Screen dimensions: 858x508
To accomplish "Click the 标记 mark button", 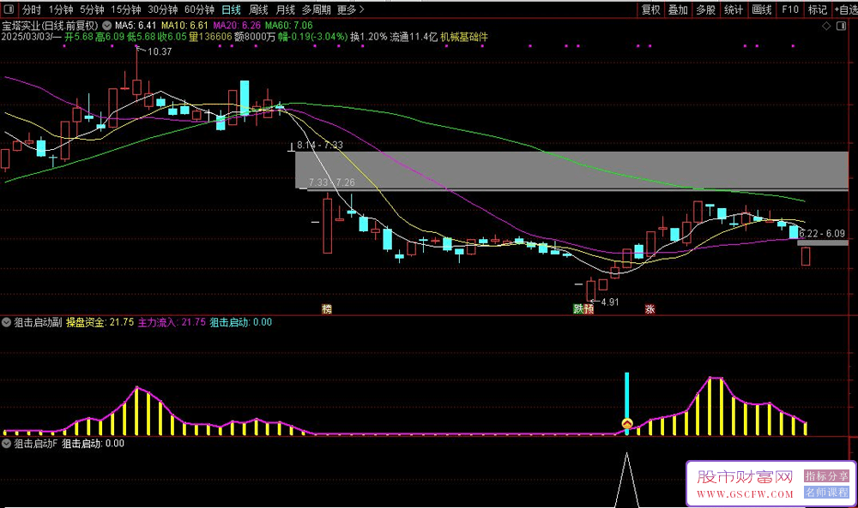I will coord(818,9).
